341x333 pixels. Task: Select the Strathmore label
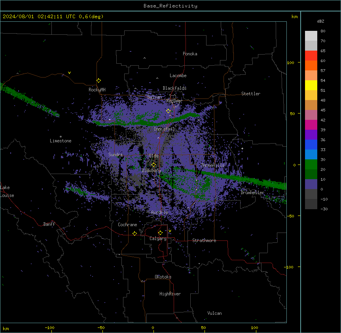[x=204, y=240]
